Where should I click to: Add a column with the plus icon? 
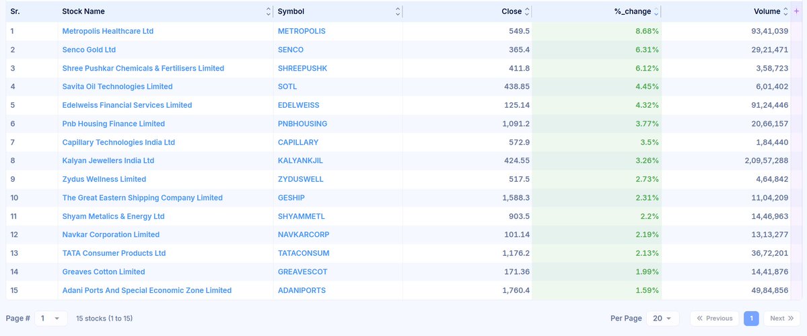point(797,11)
